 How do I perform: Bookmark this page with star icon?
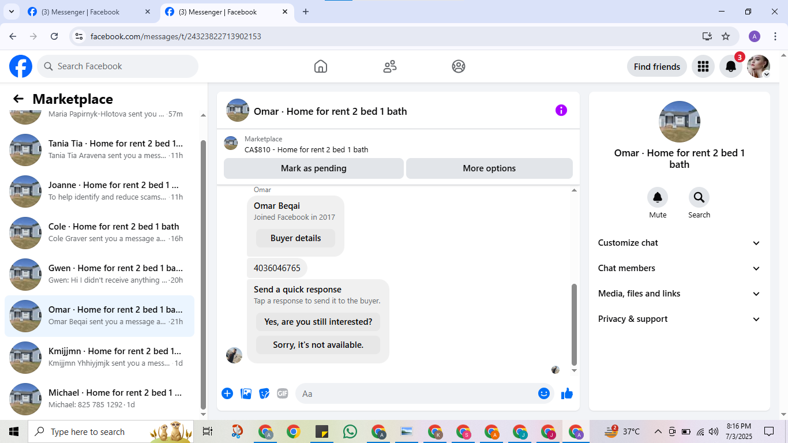pos(726,36)
